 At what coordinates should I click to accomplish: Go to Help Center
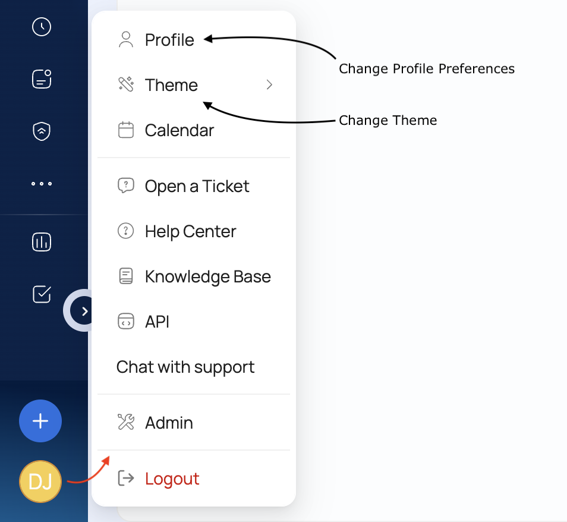coord(190,231)
